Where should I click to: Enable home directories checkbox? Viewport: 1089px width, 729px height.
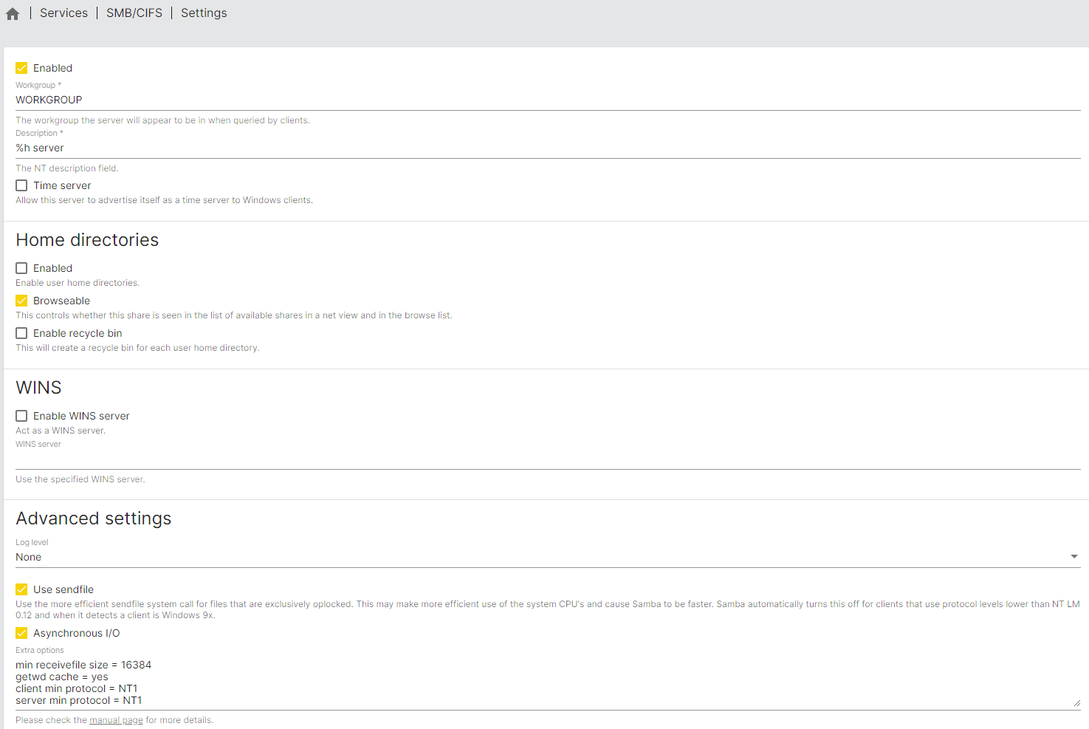[21, 268]
